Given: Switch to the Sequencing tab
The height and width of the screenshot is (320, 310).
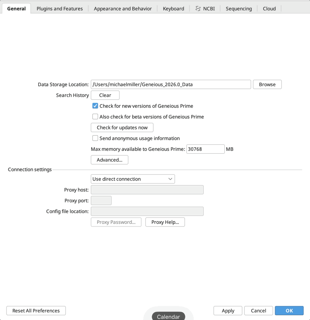Looking at the screenshot, I should [x=238, y=8].
